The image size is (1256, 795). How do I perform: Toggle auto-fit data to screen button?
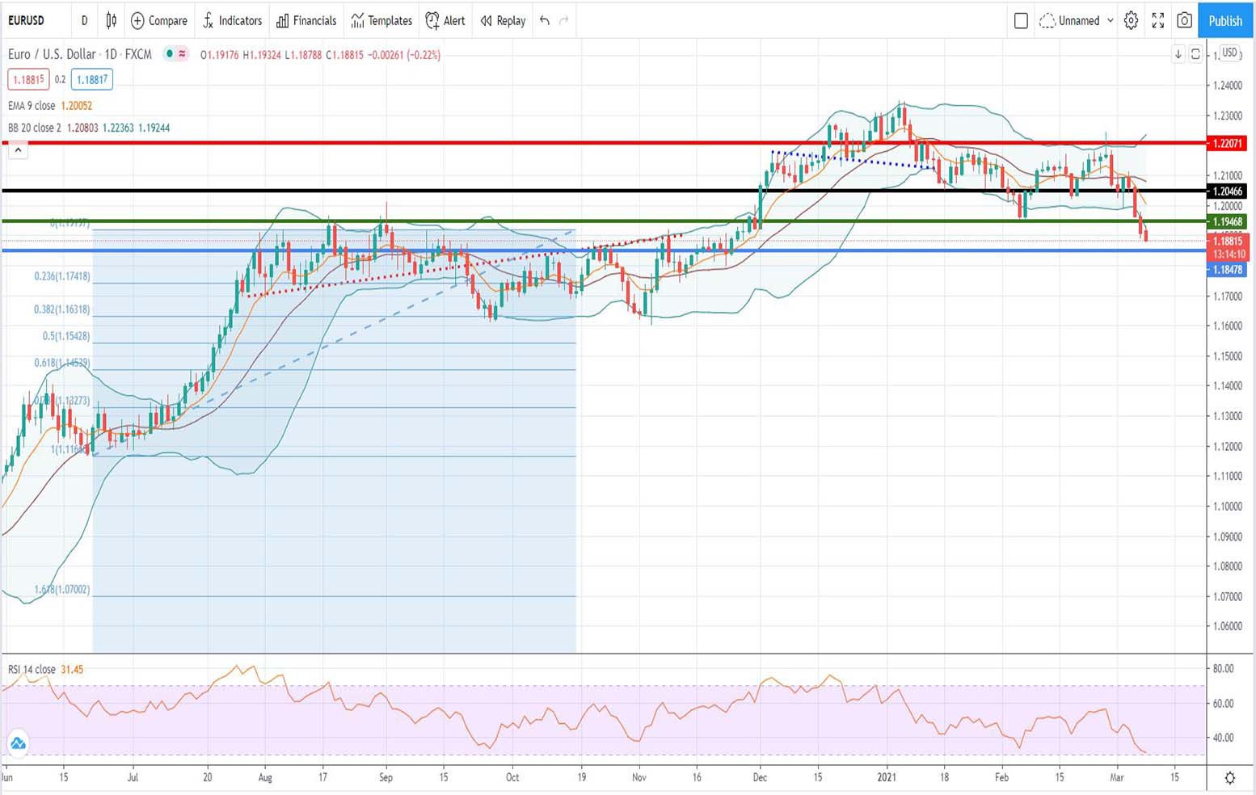[x=1195, y=54]
